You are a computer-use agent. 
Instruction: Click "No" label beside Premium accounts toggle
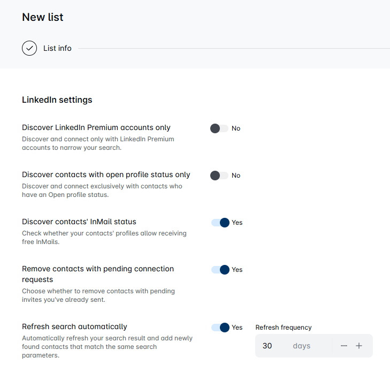coord(236,128)
